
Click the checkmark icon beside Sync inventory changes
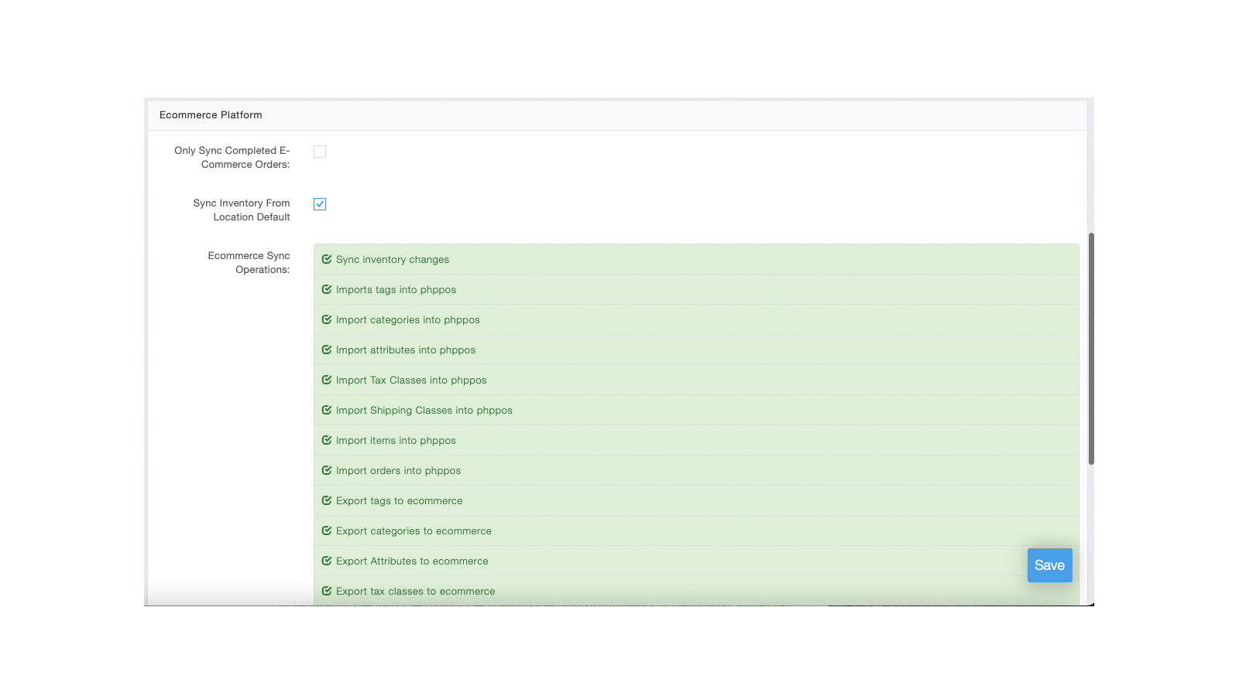(326, 259)
